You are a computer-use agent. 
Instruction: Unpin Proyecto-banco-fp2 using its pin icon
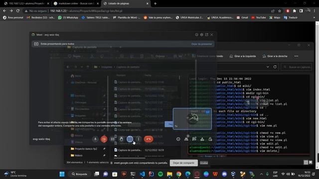104,149
